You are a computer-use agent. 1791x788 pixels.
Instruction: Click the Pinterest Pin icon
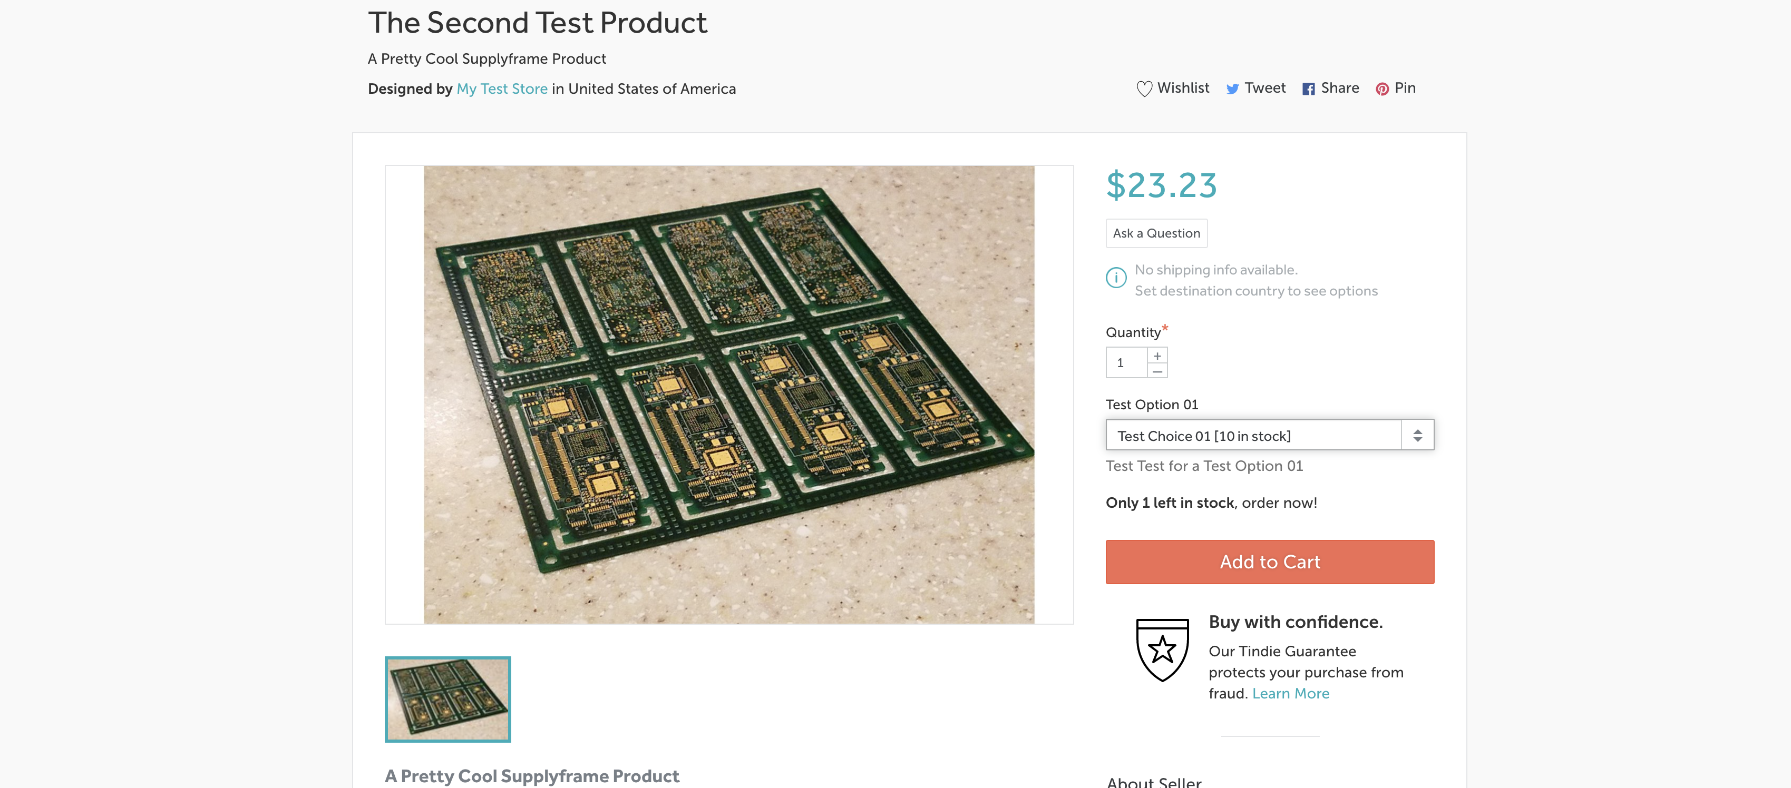coord(1381,89)
